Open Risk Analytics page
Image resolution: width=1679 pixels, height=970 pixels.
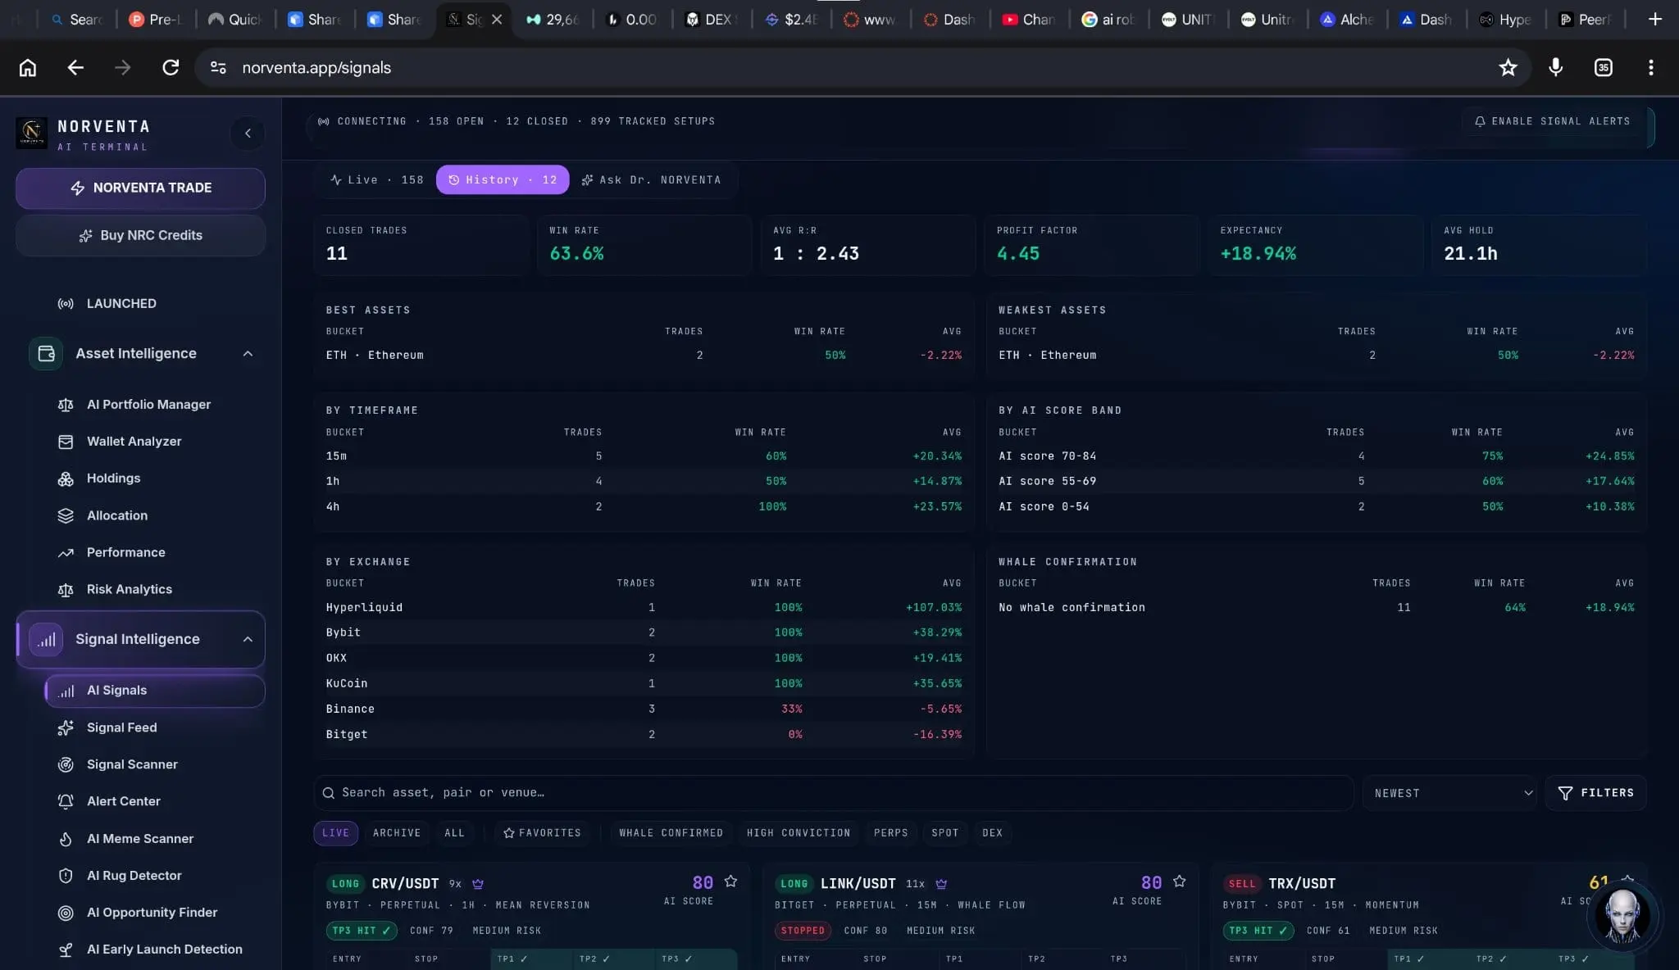coord(130,589)
